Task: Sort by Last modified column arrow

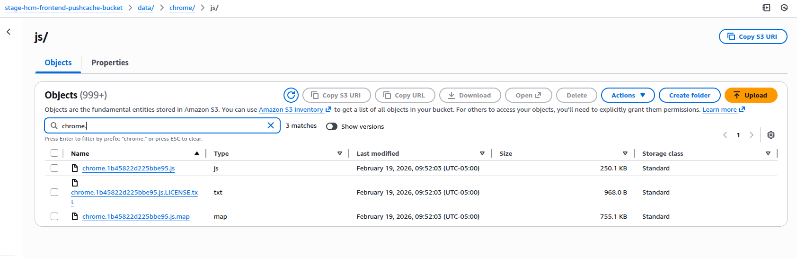Action: click(482, 153)
